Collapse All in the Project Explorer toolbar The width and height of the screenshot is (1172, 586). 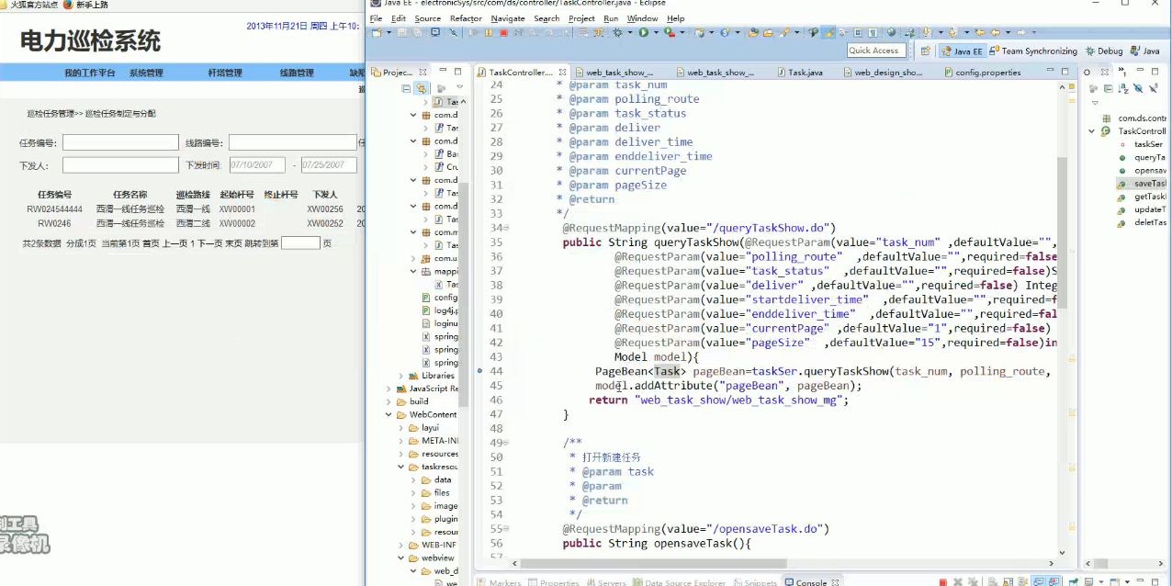pyautogui.click(x=407, y=88)
